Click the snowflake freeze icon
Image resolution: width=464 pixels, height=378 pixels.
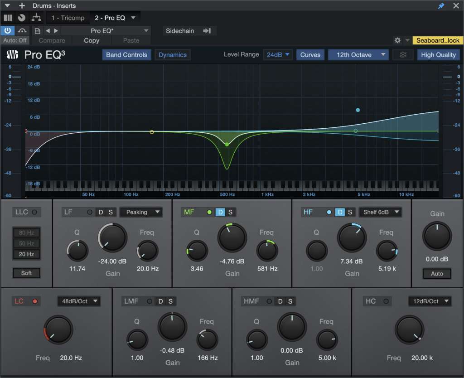[403, 55]
